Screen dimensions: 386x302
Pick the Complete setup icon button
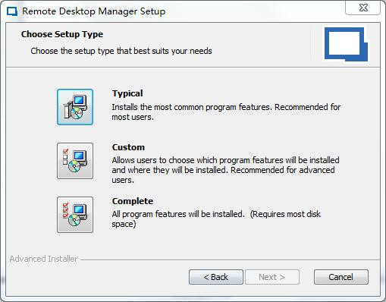75,215
